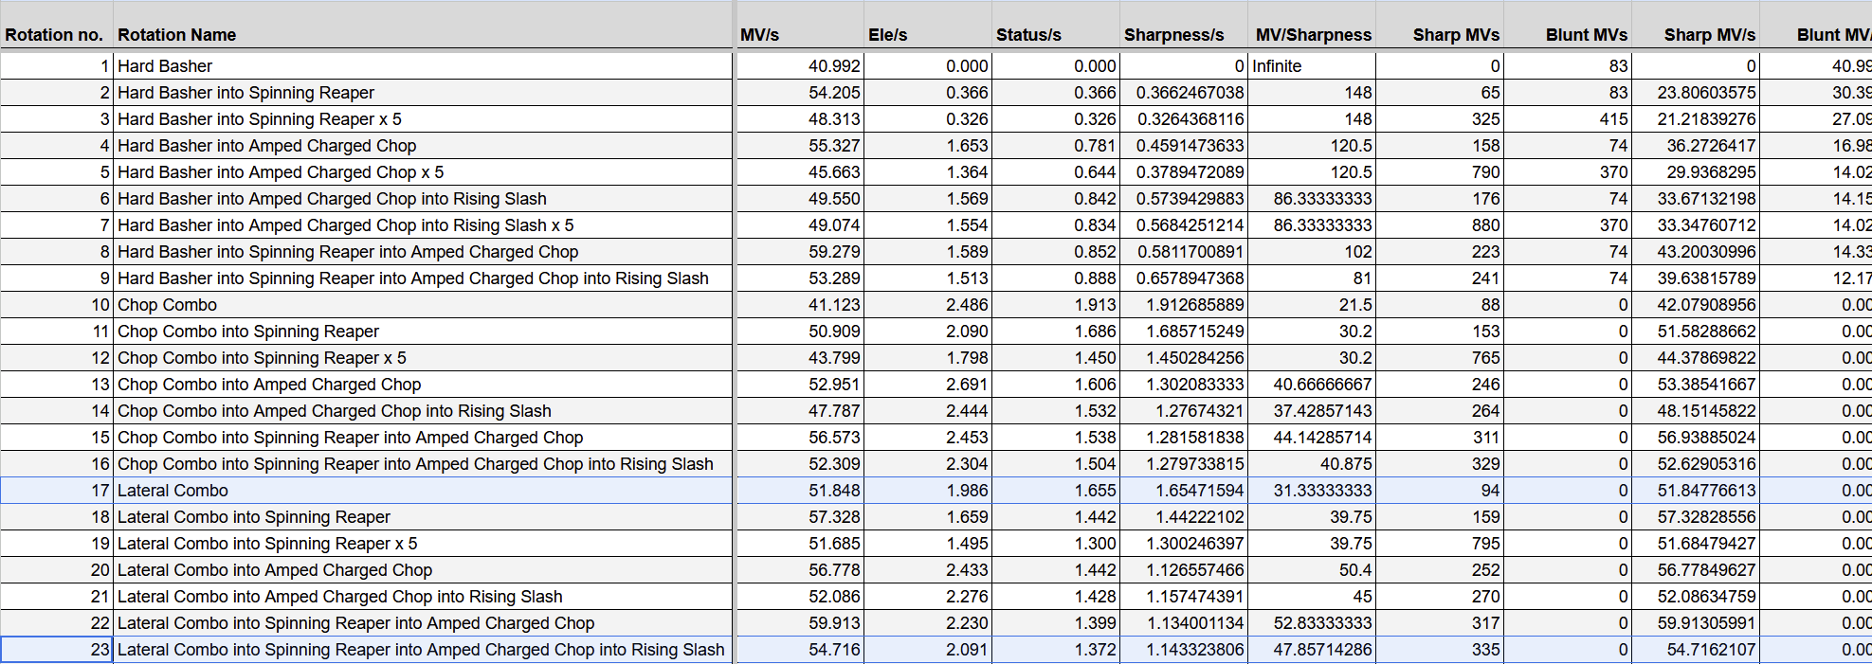The image size is (1872, 664).
Task: Click the MV/Sharpness value 40.66666667
Action: [1312, 385]
